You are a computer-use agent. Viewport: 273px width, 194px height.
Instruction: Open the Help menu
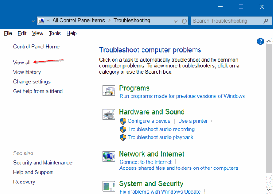click(x=71, y=33)
